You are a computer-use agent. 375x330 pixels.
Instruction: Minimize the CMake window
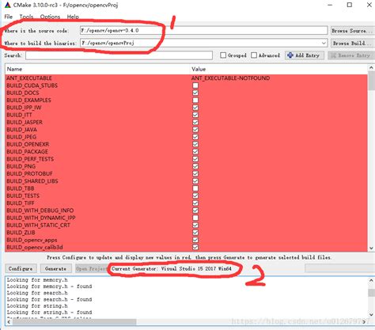[x=330, y=5]
